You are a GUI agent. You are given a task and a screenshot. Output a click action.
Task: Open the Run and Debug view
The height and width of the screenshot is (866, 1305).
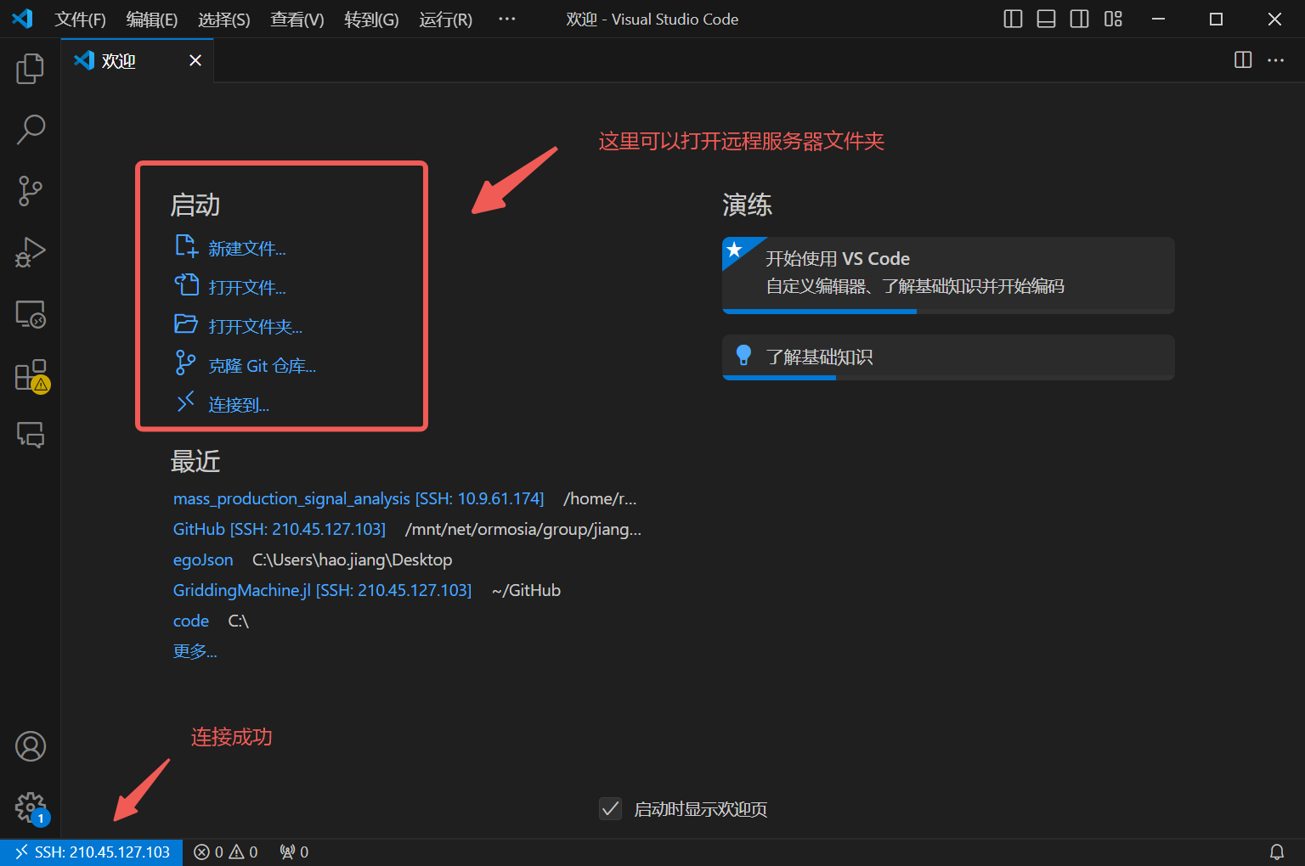[x=31, y=252]
